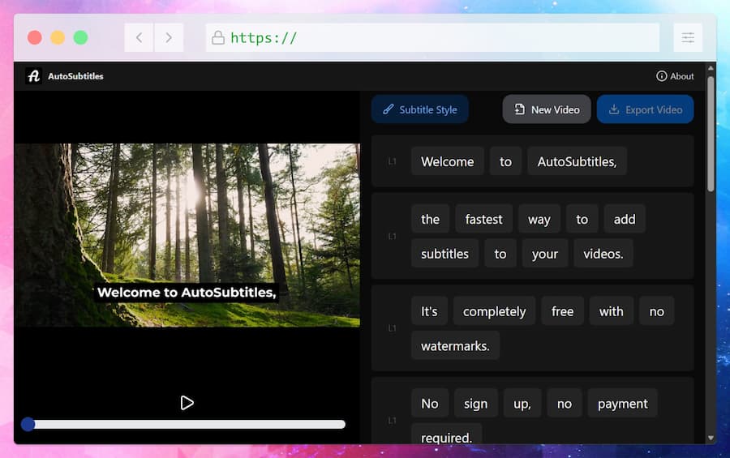Select the word "your" chip
The image size is (730, 458).
pos(545,253)
